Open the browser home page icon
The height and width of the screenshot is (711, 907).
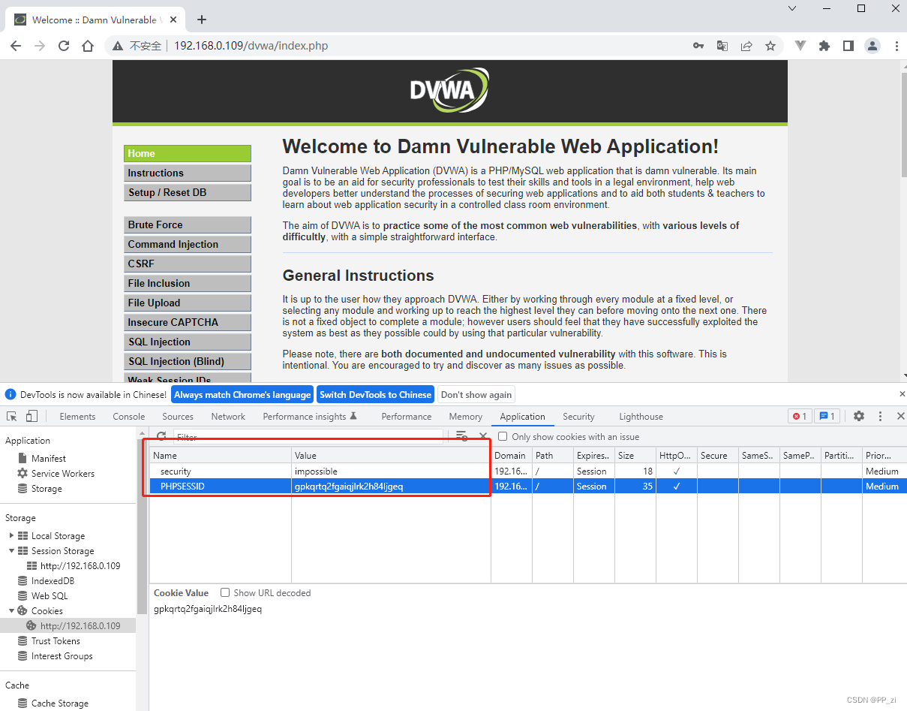click(x=88, y=46)
